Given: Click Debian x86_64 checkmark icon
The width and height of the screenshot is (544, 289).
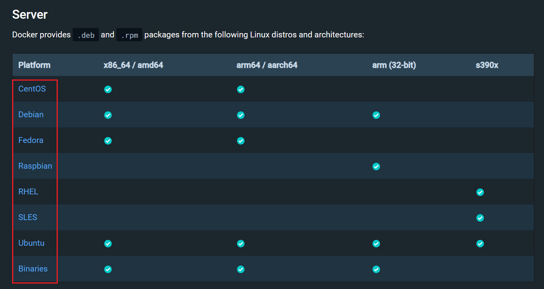Looking at the screenshot, I should [108, 115].
